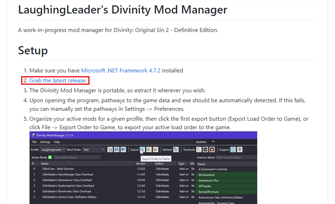The height and width of the screenshot is (204, 335).
Task: Open Help menu in Divinity Mod Manager screenshot
Action: [57, 142]
